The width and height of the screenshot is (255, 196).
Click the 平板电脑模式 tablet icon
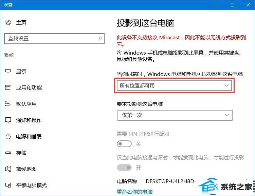tap(8, 185)
